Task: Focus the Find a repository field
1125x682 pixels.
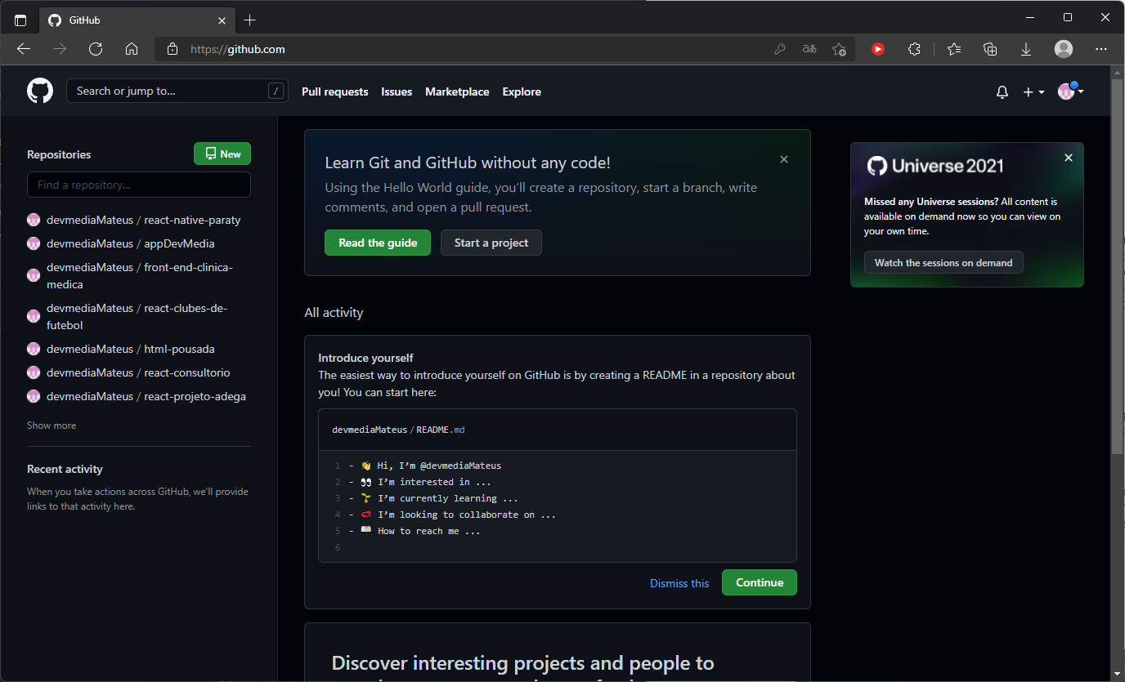Action: (139, 185)
